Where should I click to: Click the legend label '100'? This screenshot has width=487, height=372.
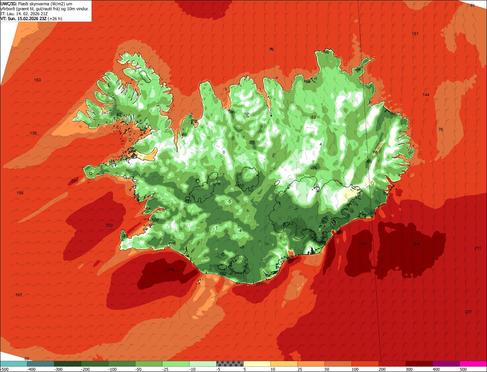pos(355,369)
